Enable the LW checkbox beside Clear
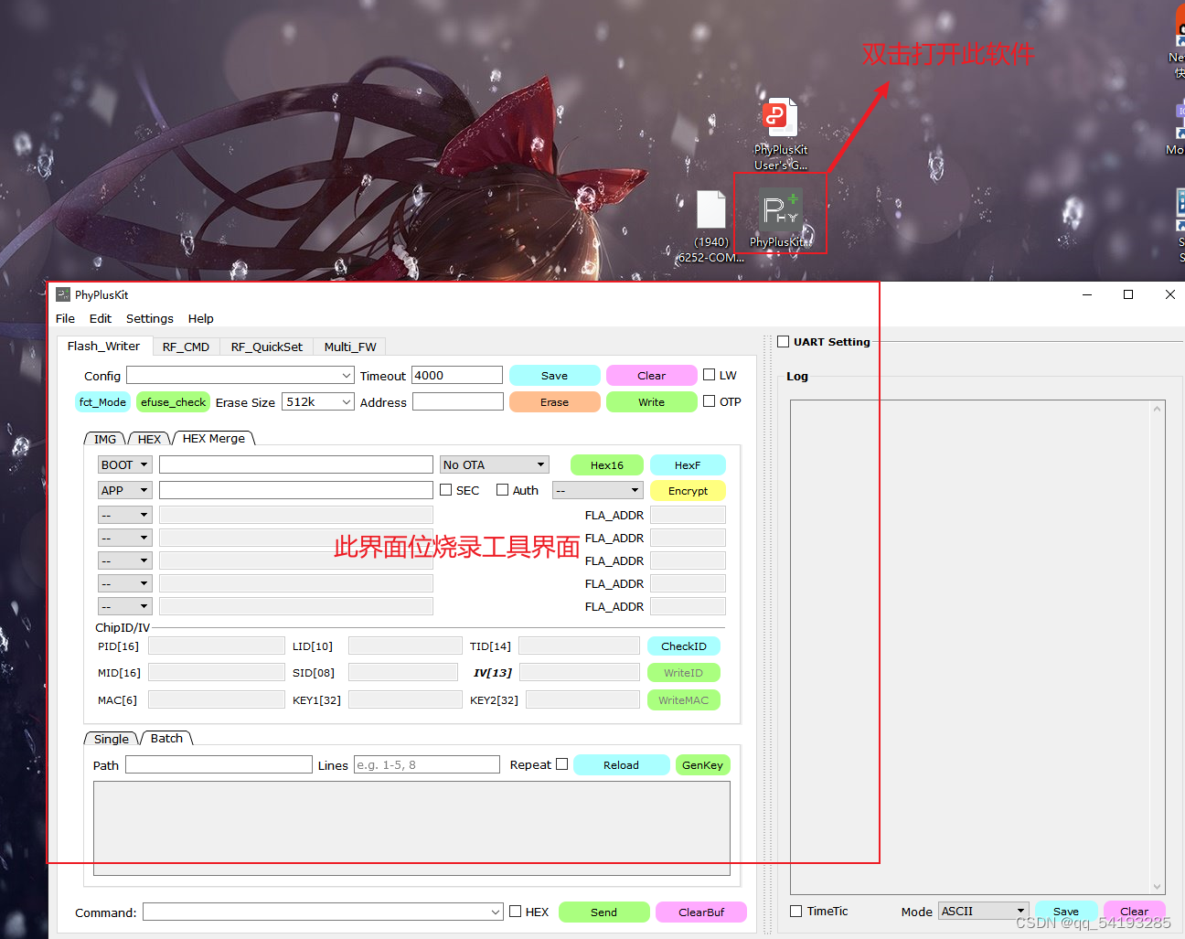This screenshot has width=1185, height=939. pos(710,374)
